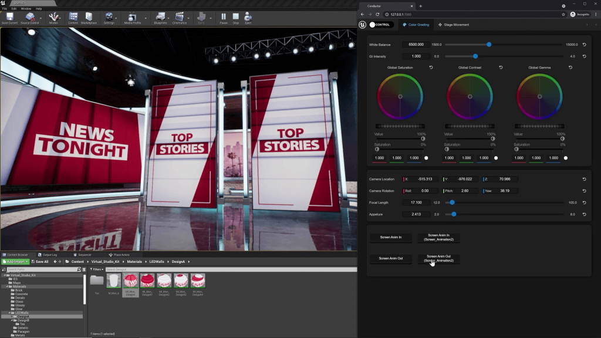The image size is (601, 338).
Task: Open the Add/Import dropdown
Action: 15,262
